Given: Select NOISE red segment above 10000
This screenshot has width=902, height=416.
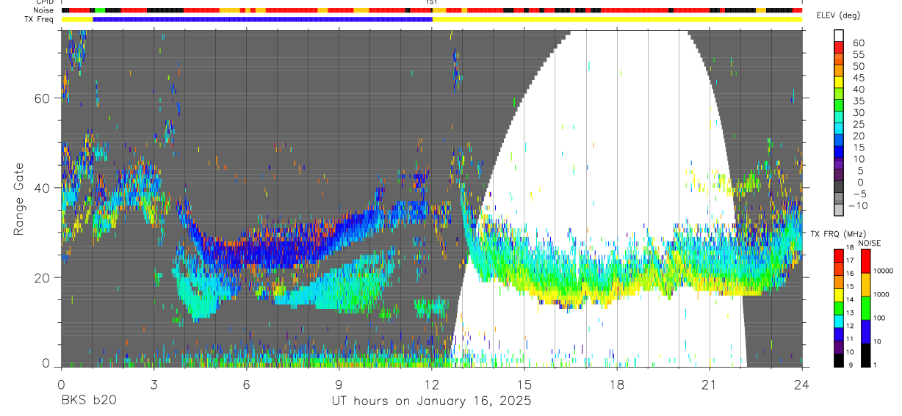Looking at the screenshot, I should click(x=865, y=260).
